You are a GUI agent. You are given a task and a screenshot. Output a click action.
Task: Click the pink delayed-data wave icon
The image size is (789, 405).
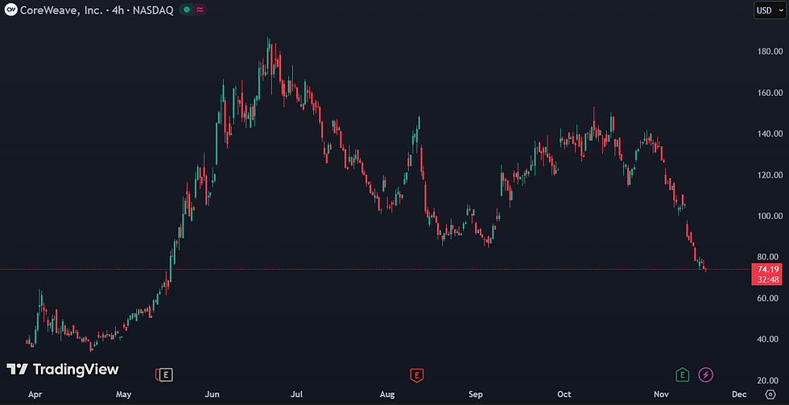click(200, 10)
